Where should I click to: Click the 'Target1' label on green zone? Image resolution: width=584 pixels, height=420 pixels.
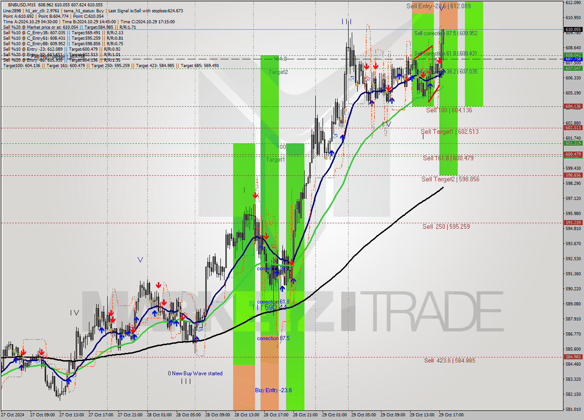tap(276, 159)
